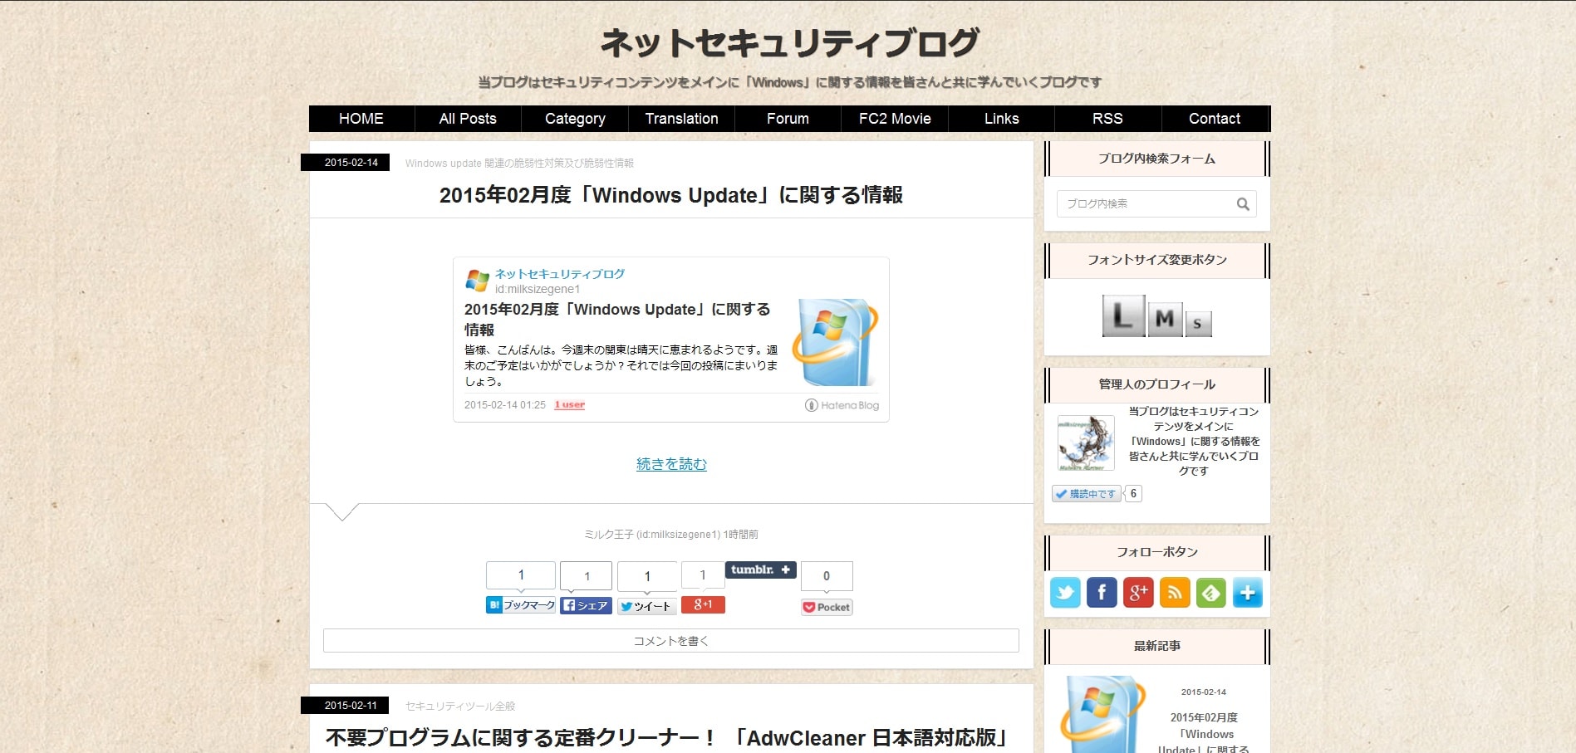This screenshot has width=1576, height=753.
Task: Click the Google +1 button
Action: pyautogui.click(x=703, y=604)
